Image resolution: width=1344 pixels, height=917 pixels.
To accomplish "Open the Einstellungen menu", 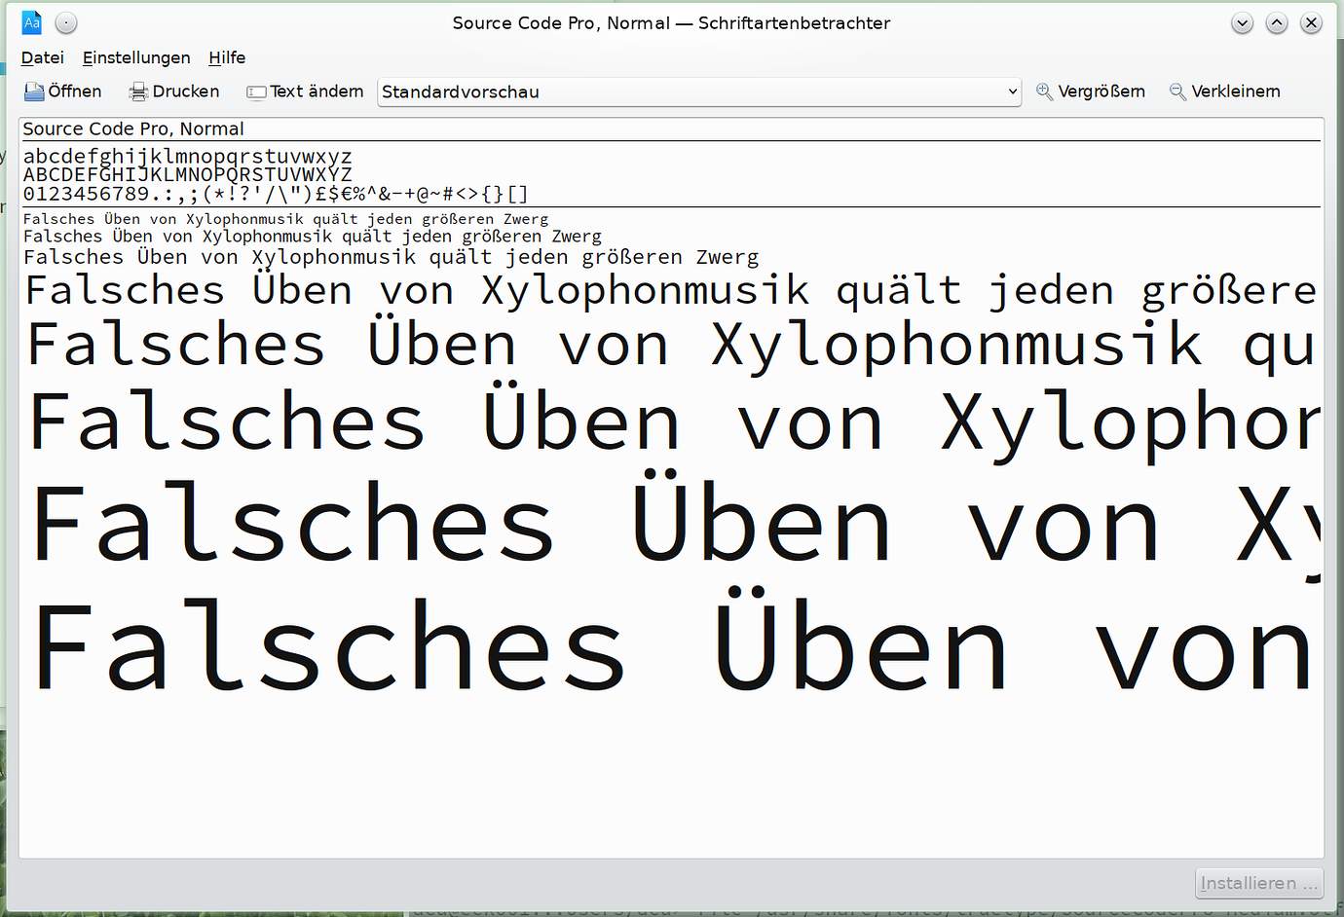I will pyautogui.click(x=135, y=57).
